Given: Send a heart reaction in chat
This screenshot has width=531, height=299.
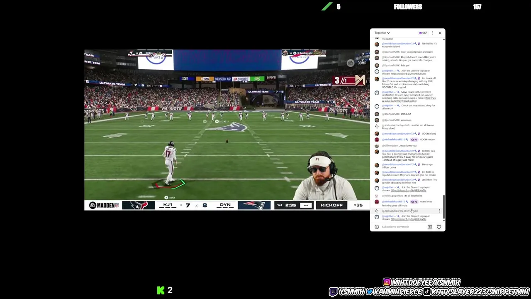Looking at the screenshot, I should [439, 227].
